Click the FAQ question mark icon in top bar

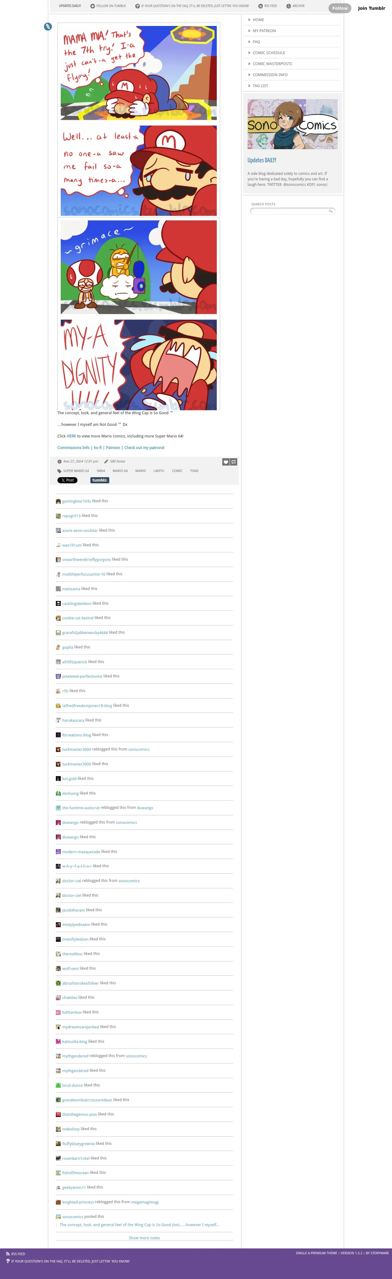pos(137,6)
